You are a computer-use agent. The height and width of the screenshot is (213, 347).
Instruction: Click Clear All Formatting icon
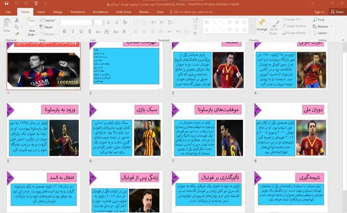click(125, 22)
